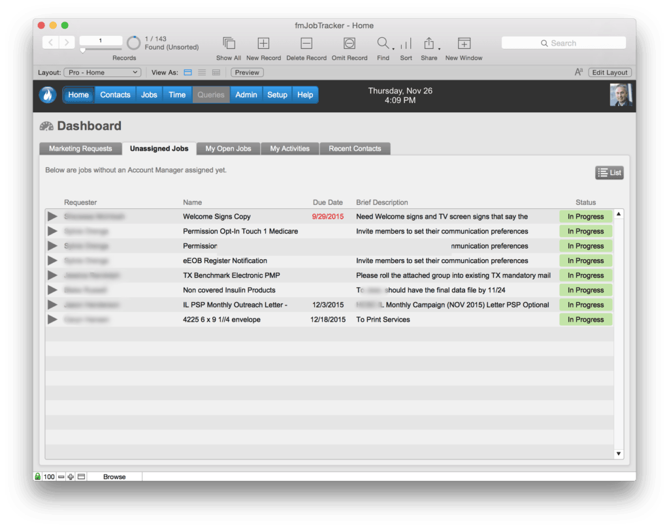Click the flame logo icon
The width and height of the screenshot is (669, 528).
click(x=46, y=95)
